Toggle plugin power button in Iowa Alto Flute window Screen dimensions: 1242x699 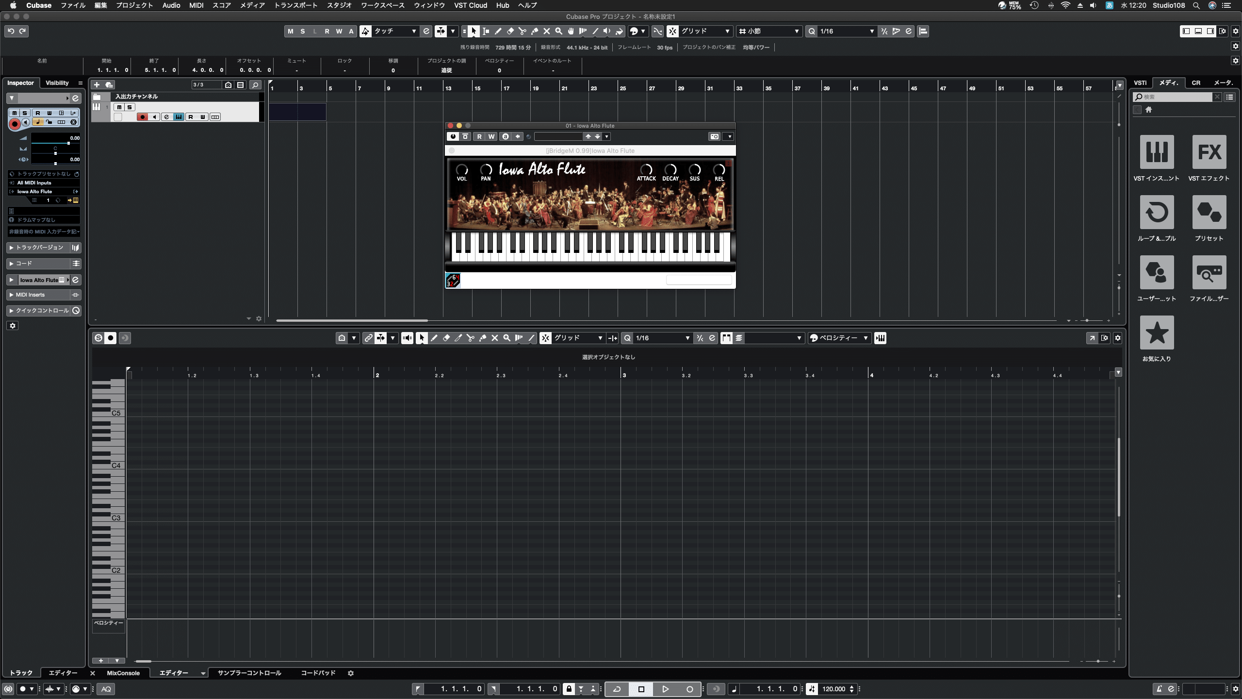click(x=453, y=136)
